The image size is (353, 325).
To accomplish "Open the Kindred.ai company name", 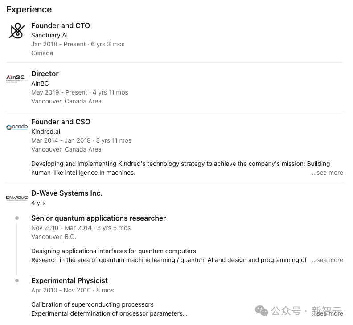I will click(x=45, y=132).
